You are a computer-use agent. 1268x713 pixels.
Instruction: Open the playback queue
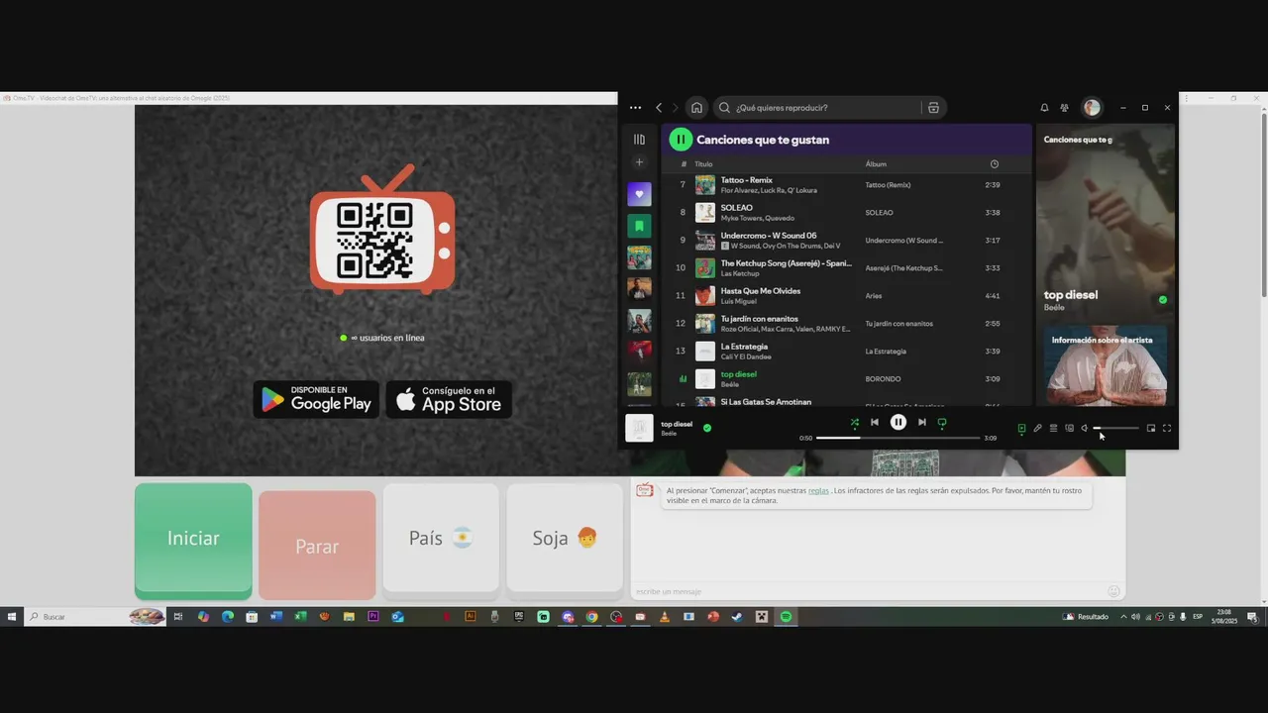(x=1053, y=429)
